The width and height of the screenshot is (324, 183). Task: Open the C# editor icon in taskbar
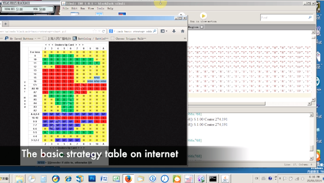coord(116,179)
